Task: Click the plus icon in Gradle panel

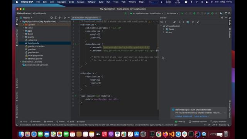Action: (166, 22)
